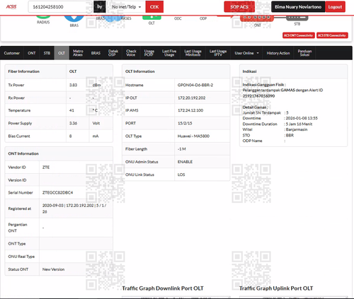Click the Fiber Information header
Viewport: 354px width, 299px height.
click(x=23, y=71)
